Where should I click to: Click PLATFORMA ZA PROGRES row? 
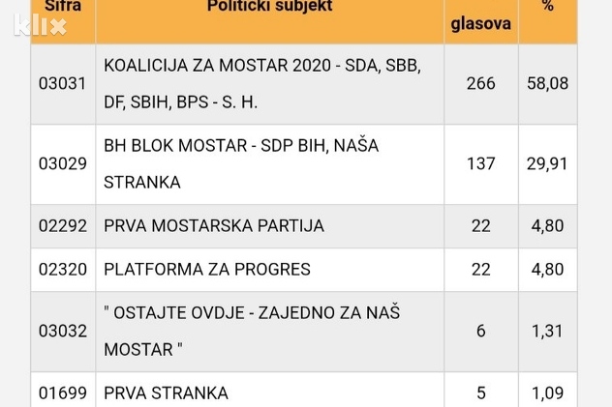(207, 269)
